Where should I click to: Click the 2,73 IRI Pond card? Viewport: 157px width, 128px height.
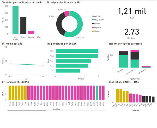pyautogui.click(x=132, y=34)
